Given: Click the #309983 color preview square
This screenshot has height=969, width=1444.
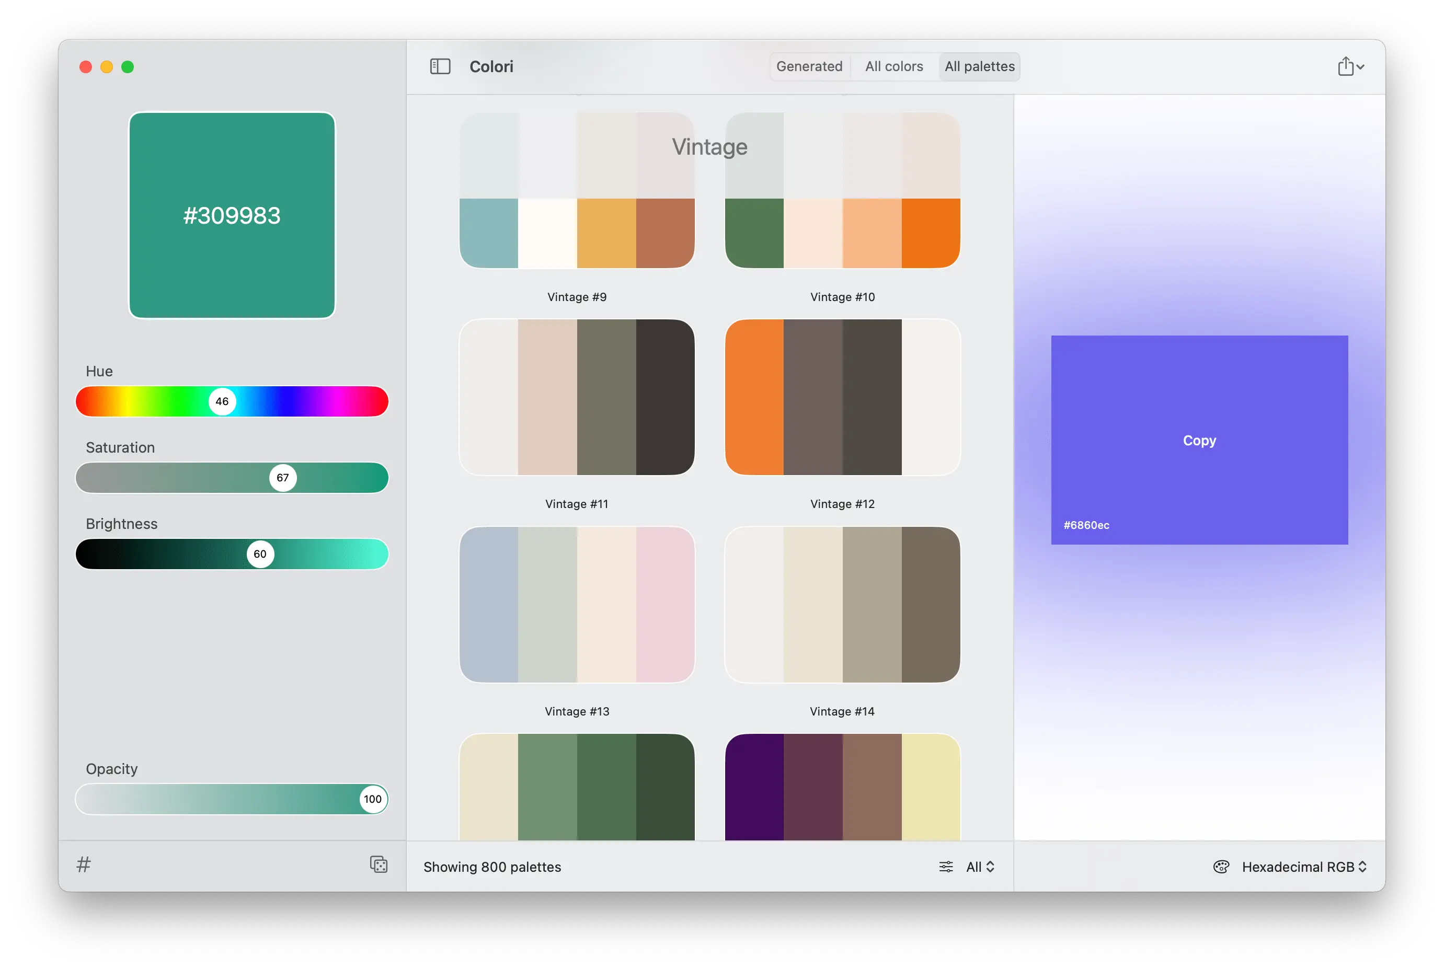Looking at the screenshot, I should 232,215.
